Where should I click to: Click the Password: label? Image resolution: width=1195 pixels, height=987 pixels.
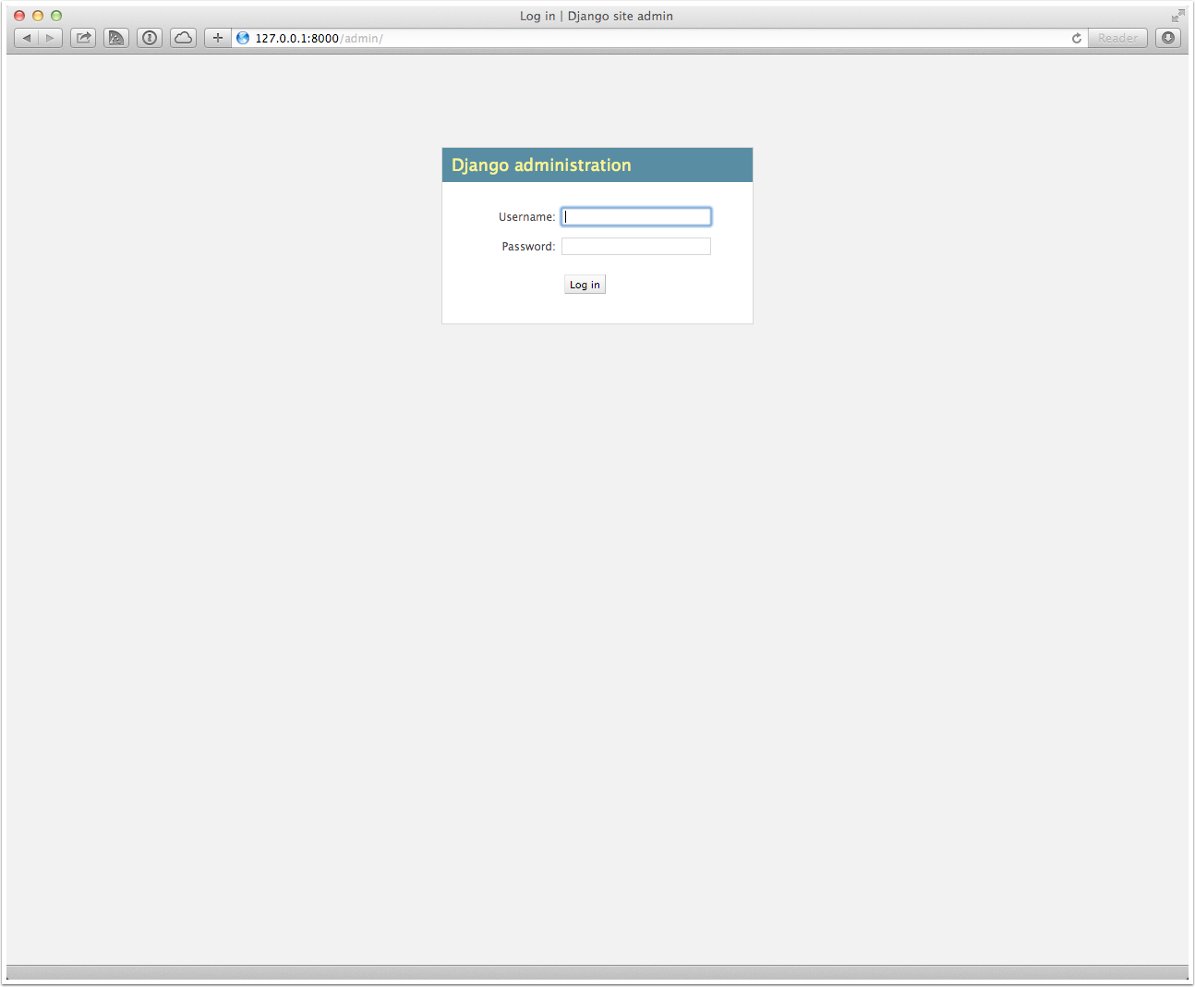[529, 247]
